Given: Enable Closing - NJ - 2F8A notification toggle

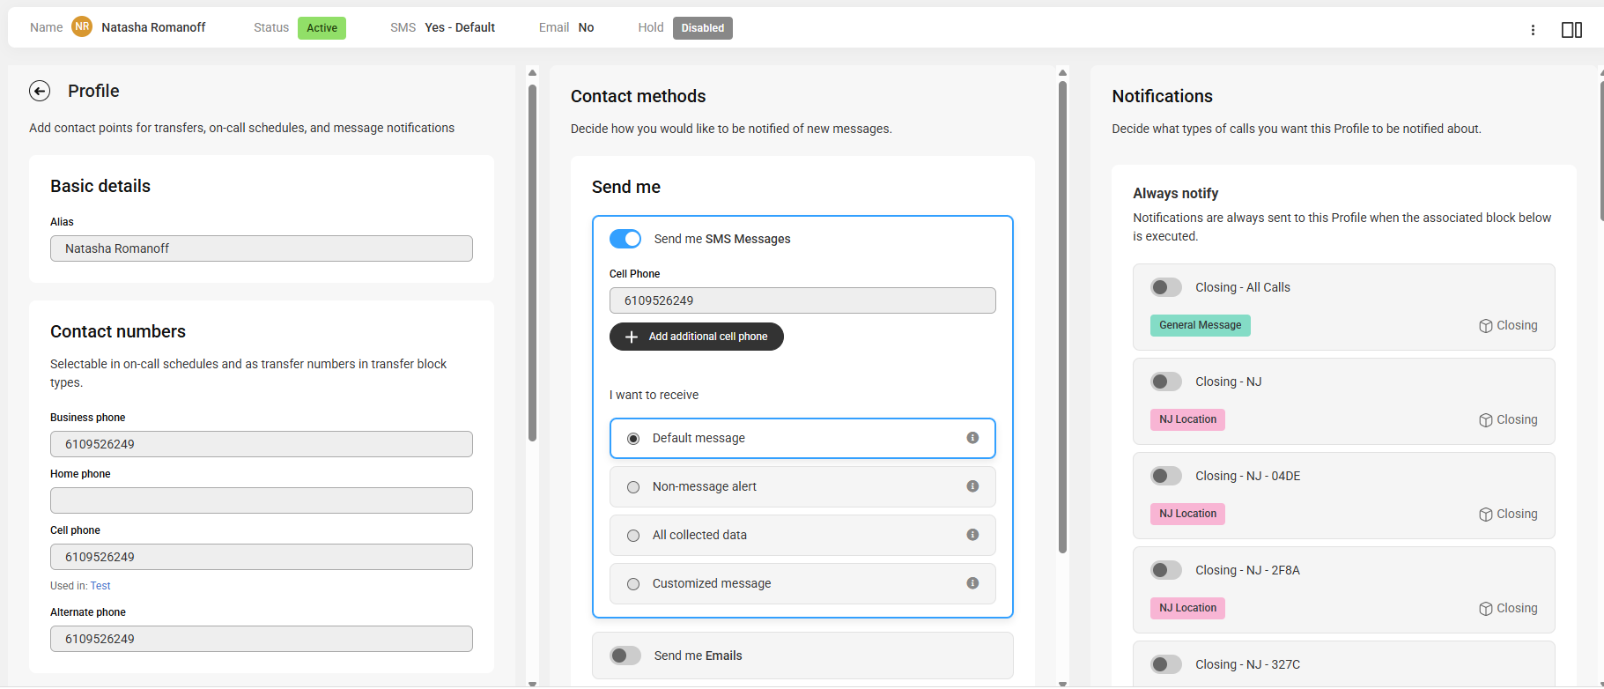Looking at the screenshot, I should tap(1166, 570).
